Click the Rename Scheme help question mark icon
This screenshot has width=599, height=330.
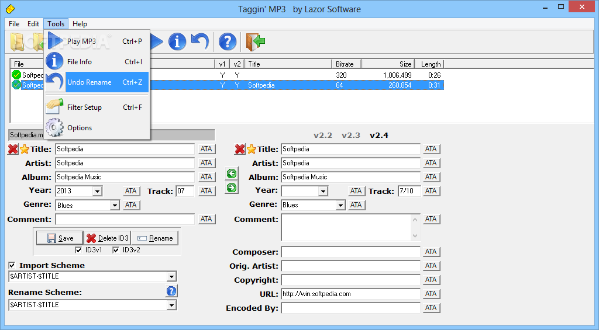[171, 291]
